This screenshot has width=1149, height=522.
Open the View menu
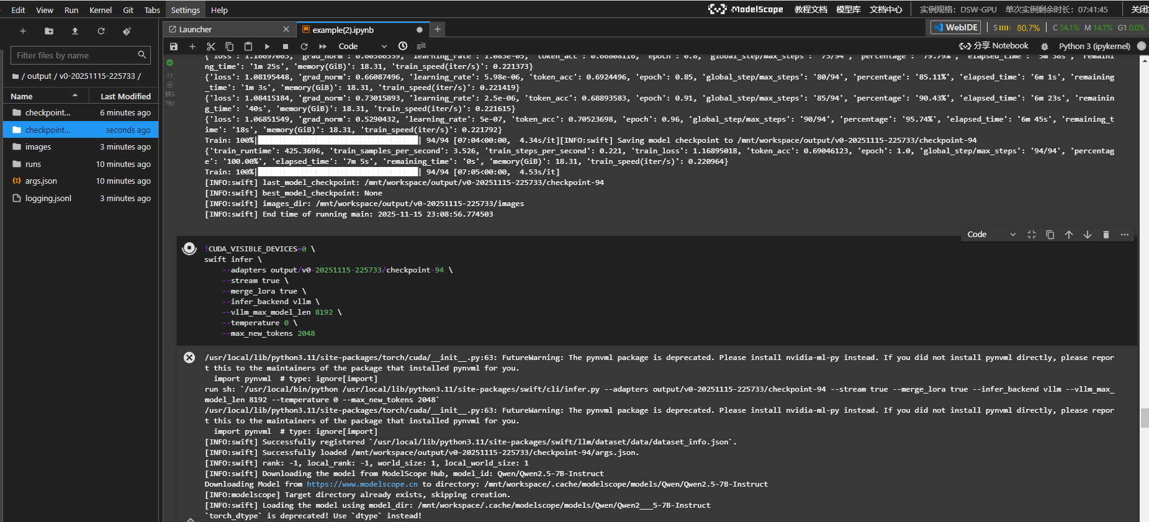pyautogui.click(x=45, y=10)
